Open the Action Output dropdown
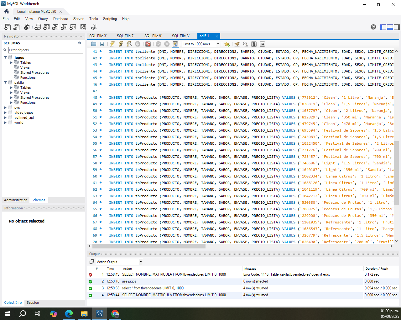Screen dimensions: 401x320 click(119, 262)
